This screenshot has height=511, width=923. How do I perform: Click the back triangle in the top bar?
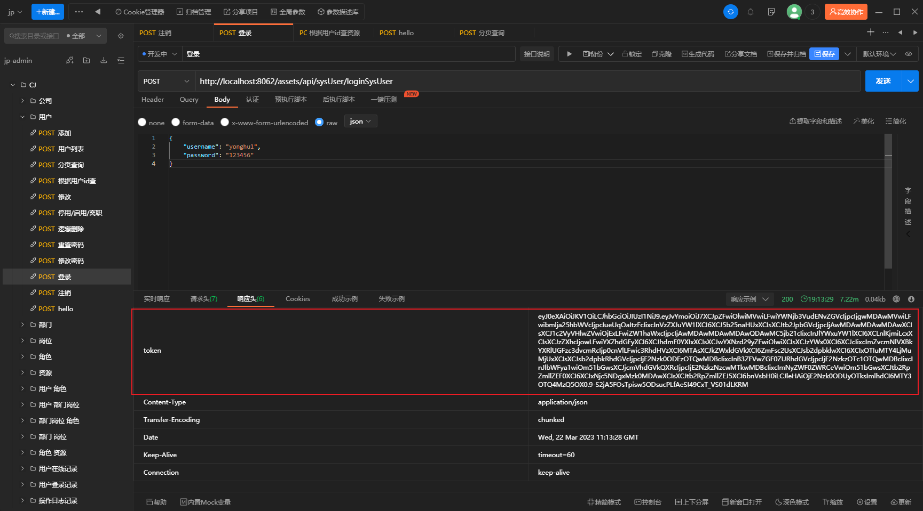[98, 12]
